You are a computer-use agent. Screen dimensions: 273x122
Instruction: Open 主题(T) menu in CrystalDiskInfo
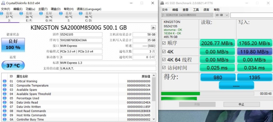pos(43,9)
